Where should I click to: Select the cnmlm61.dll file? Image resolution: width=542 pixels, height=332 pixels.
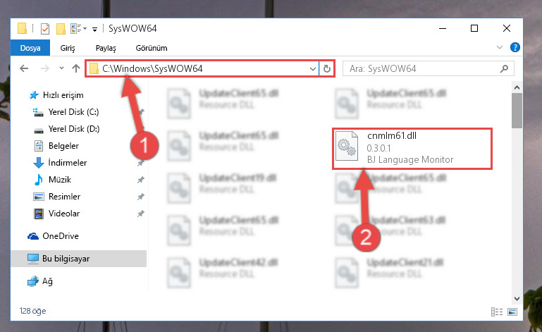tap(412, 149)
